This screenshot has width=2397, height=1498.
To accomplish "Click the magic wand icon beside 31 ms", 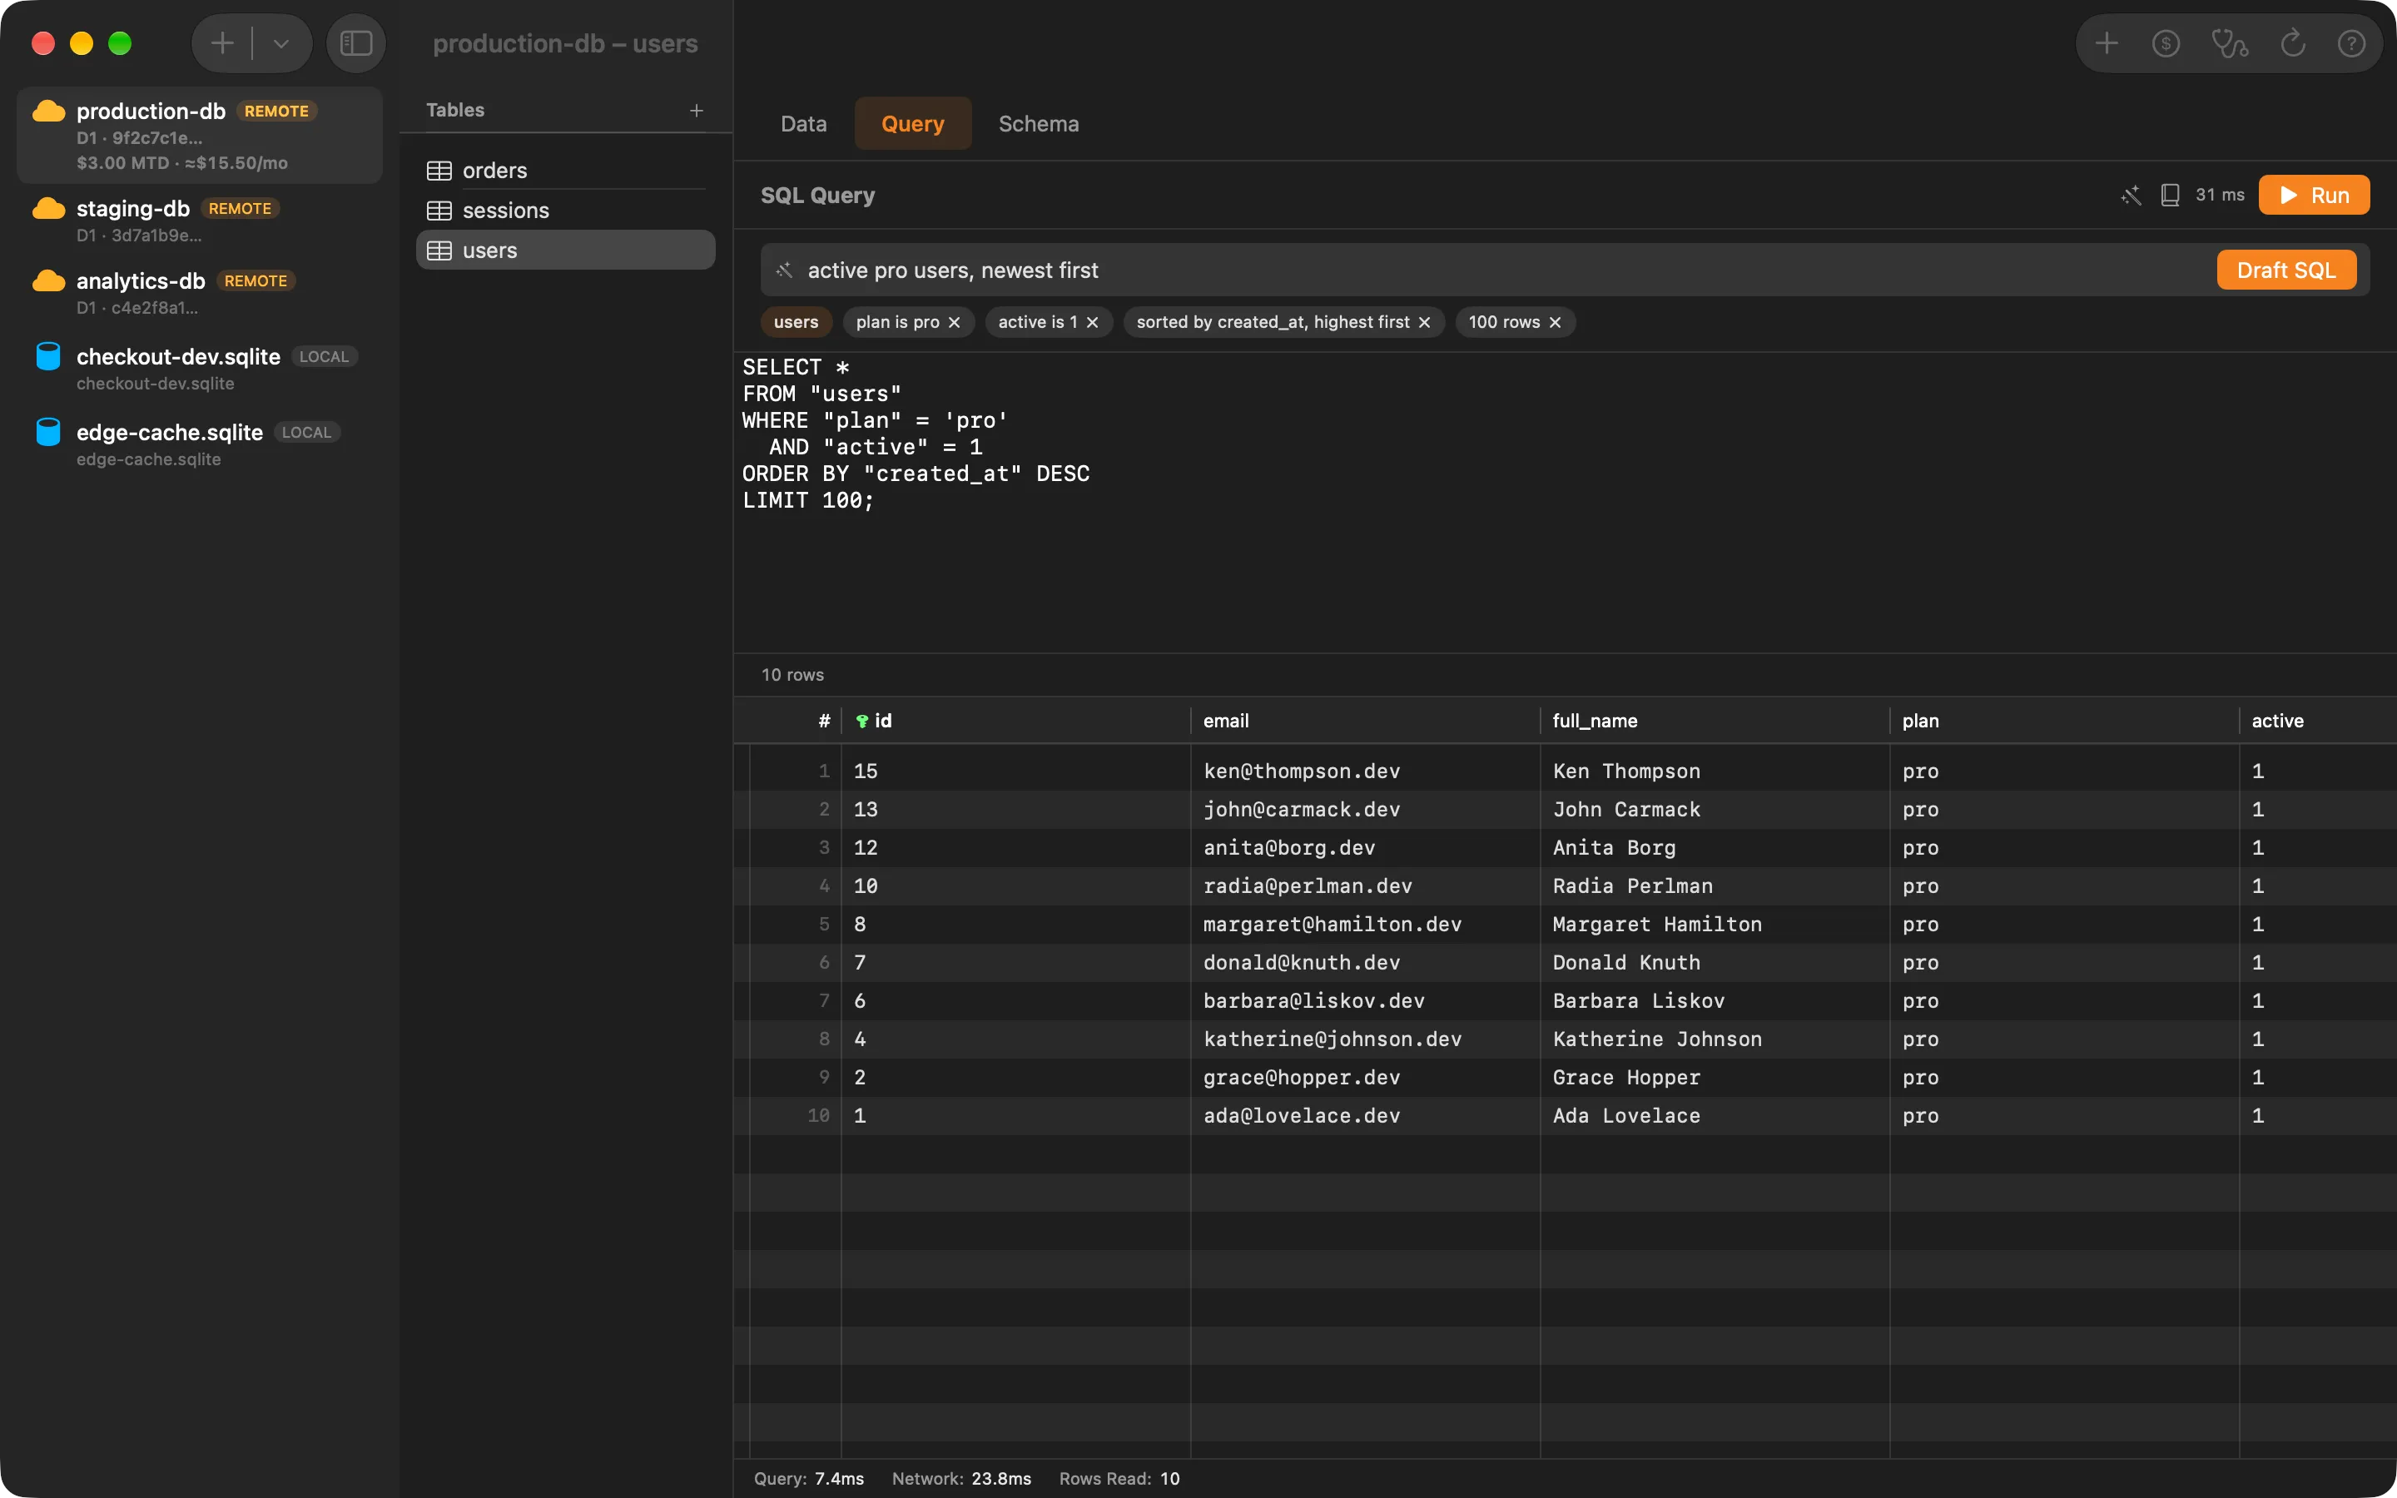I will click(x=2131, y=196).
